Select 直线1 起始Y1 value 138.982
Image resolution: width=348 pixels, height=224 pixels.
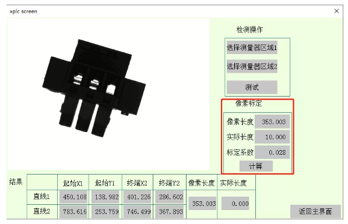click(x=106, y=197)
